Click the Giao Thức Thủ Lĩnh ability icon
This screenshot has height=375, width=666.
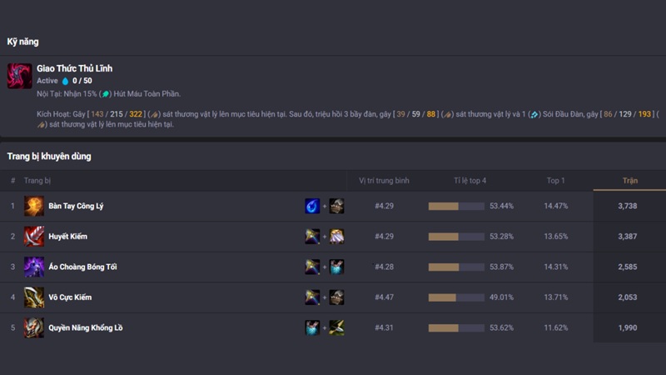click(x=20, y=76)
